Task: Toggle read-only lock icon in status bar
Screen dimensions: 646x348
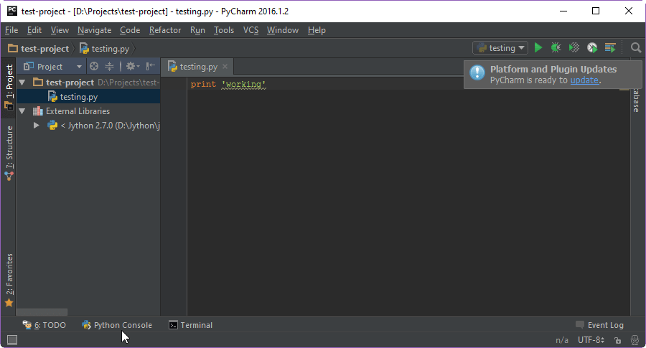Action: pyautogui.click(x=617, y=340)
